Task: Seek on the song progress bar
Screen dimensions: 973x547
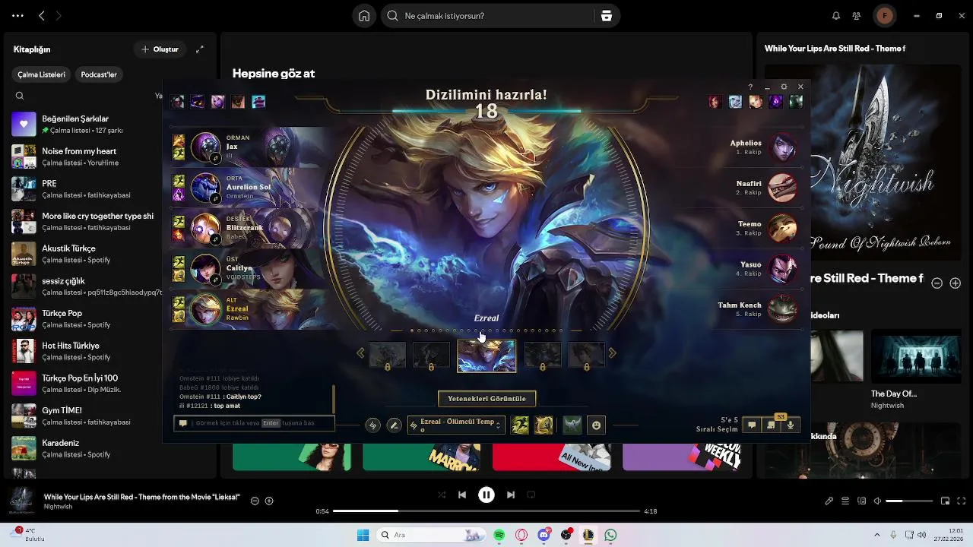Action: (x=486, y=511)
